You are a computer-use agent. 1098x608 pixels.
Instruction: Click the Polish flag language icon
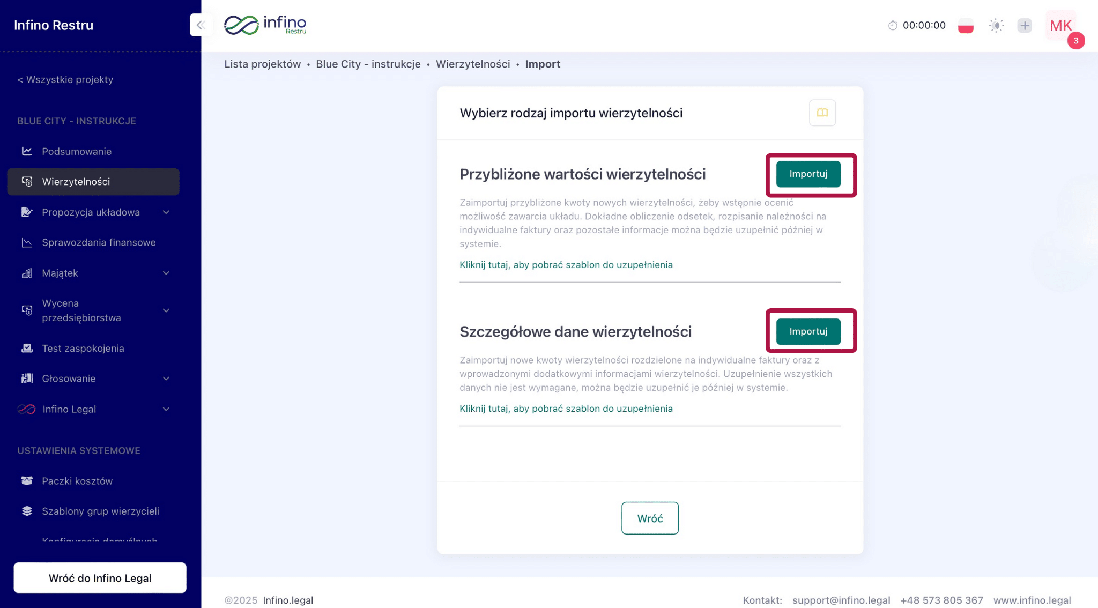click(x=966, y=25)
